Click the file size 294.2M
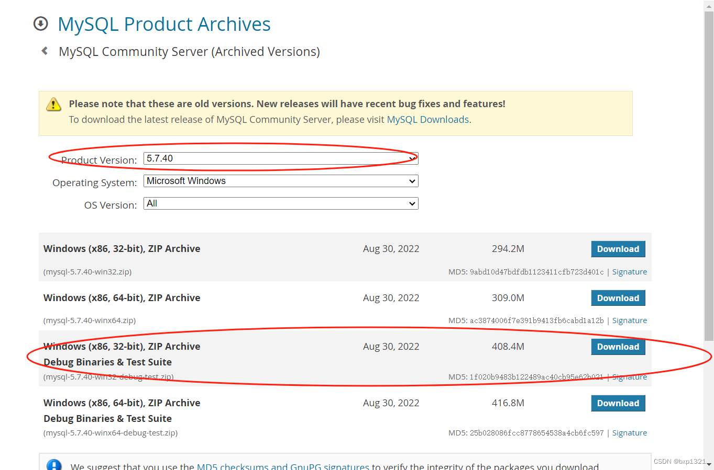Image resolution: width=714 pixels, height=470 pixels. pos(508,249)
